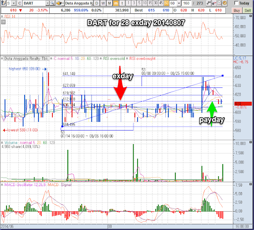Click the square marker before RSI oversold
This screenshot has width=254, height=230.
[101, 59]
